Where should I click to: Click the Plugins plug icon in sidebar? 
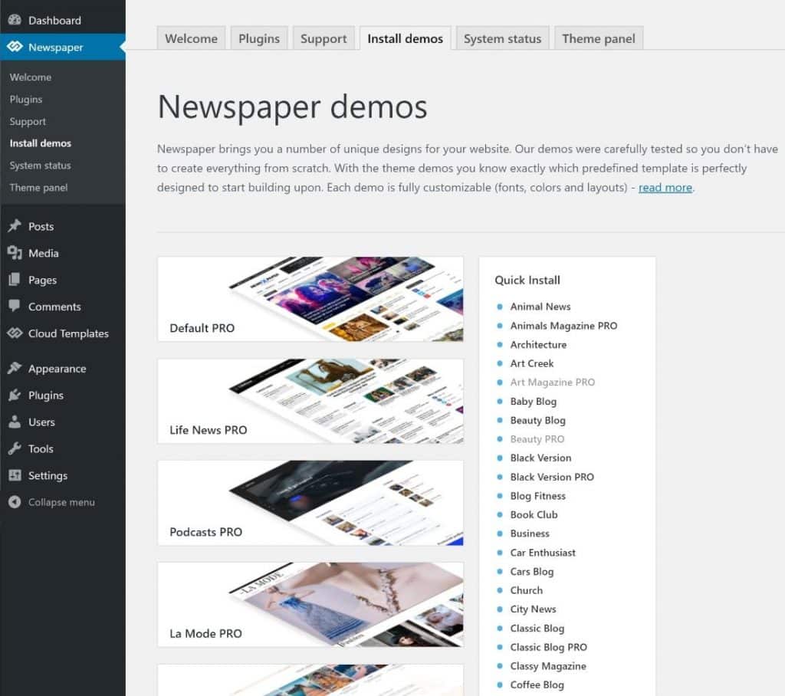coord(15,395)
